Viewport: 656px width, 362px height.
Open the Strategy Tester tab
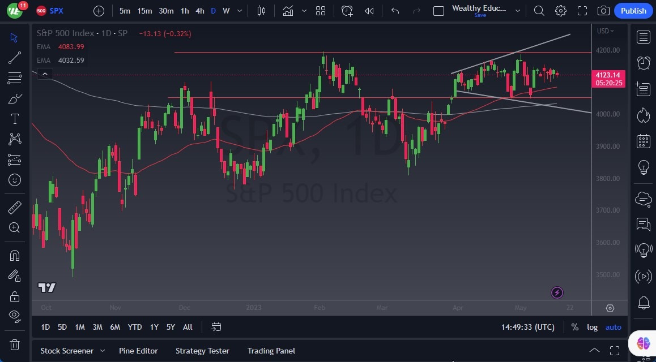coord(202,351)
